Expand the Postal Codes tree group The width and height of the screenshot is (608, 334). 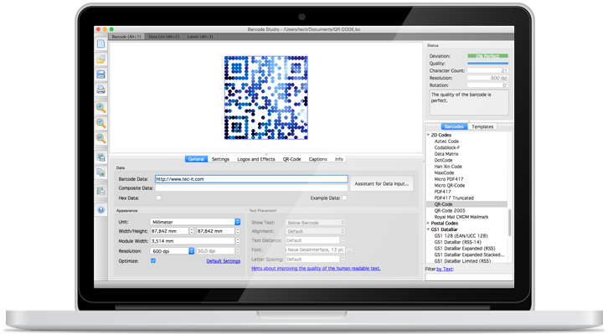(x=428, y=224)
